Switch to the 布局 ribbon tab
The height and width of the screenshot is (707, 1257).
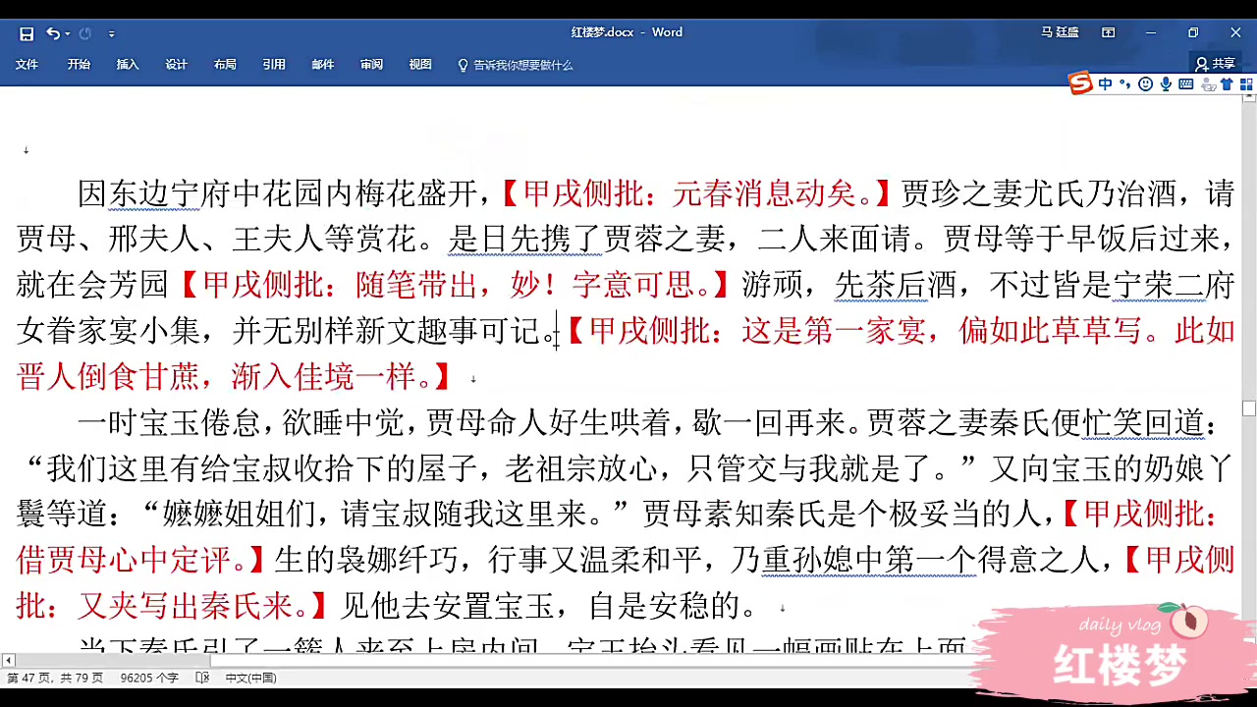click(x=225, y=65)
